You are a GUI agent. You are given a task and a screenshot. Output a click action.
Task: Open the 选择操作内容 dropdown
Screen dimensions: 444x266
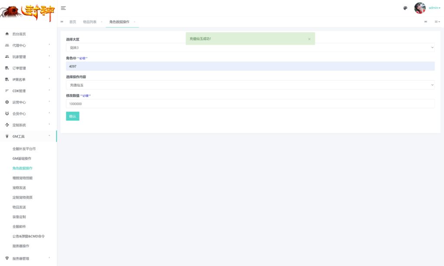coord(250,85)
